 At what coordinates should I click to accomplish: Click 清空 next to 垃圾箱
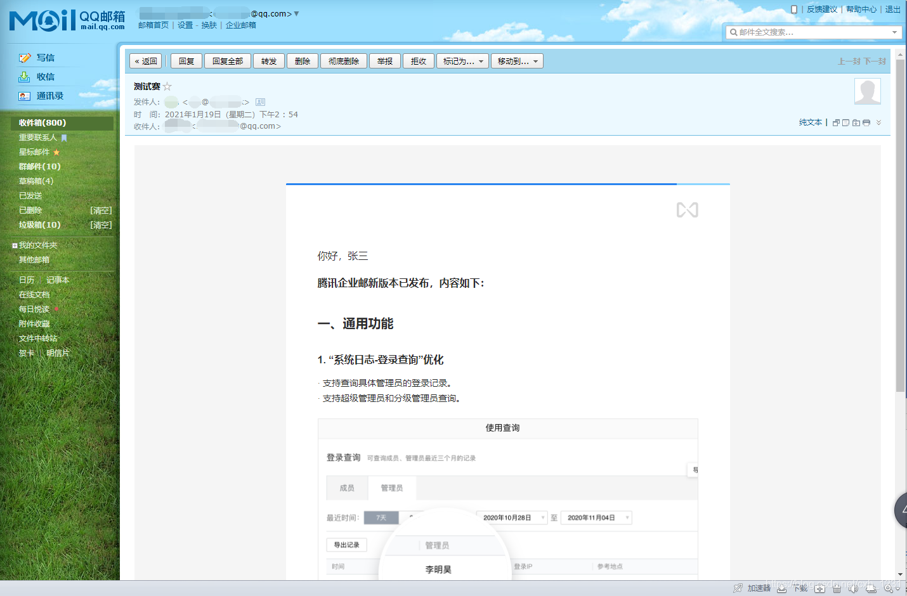(x=101, y=225)
